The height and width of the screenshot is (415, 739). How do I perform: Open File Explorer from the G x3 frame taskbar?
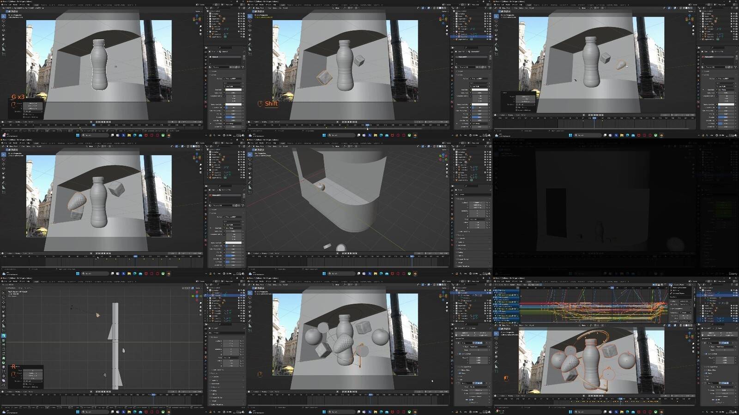tap(129, 135)
